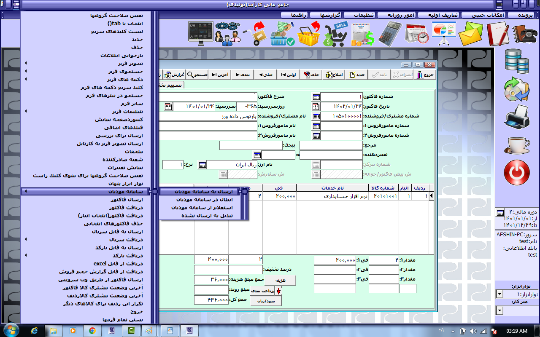Open the نوارابزار dropdown
This screenshot has height=337, width=540.
pyautogui.click(x=500, y=294)
